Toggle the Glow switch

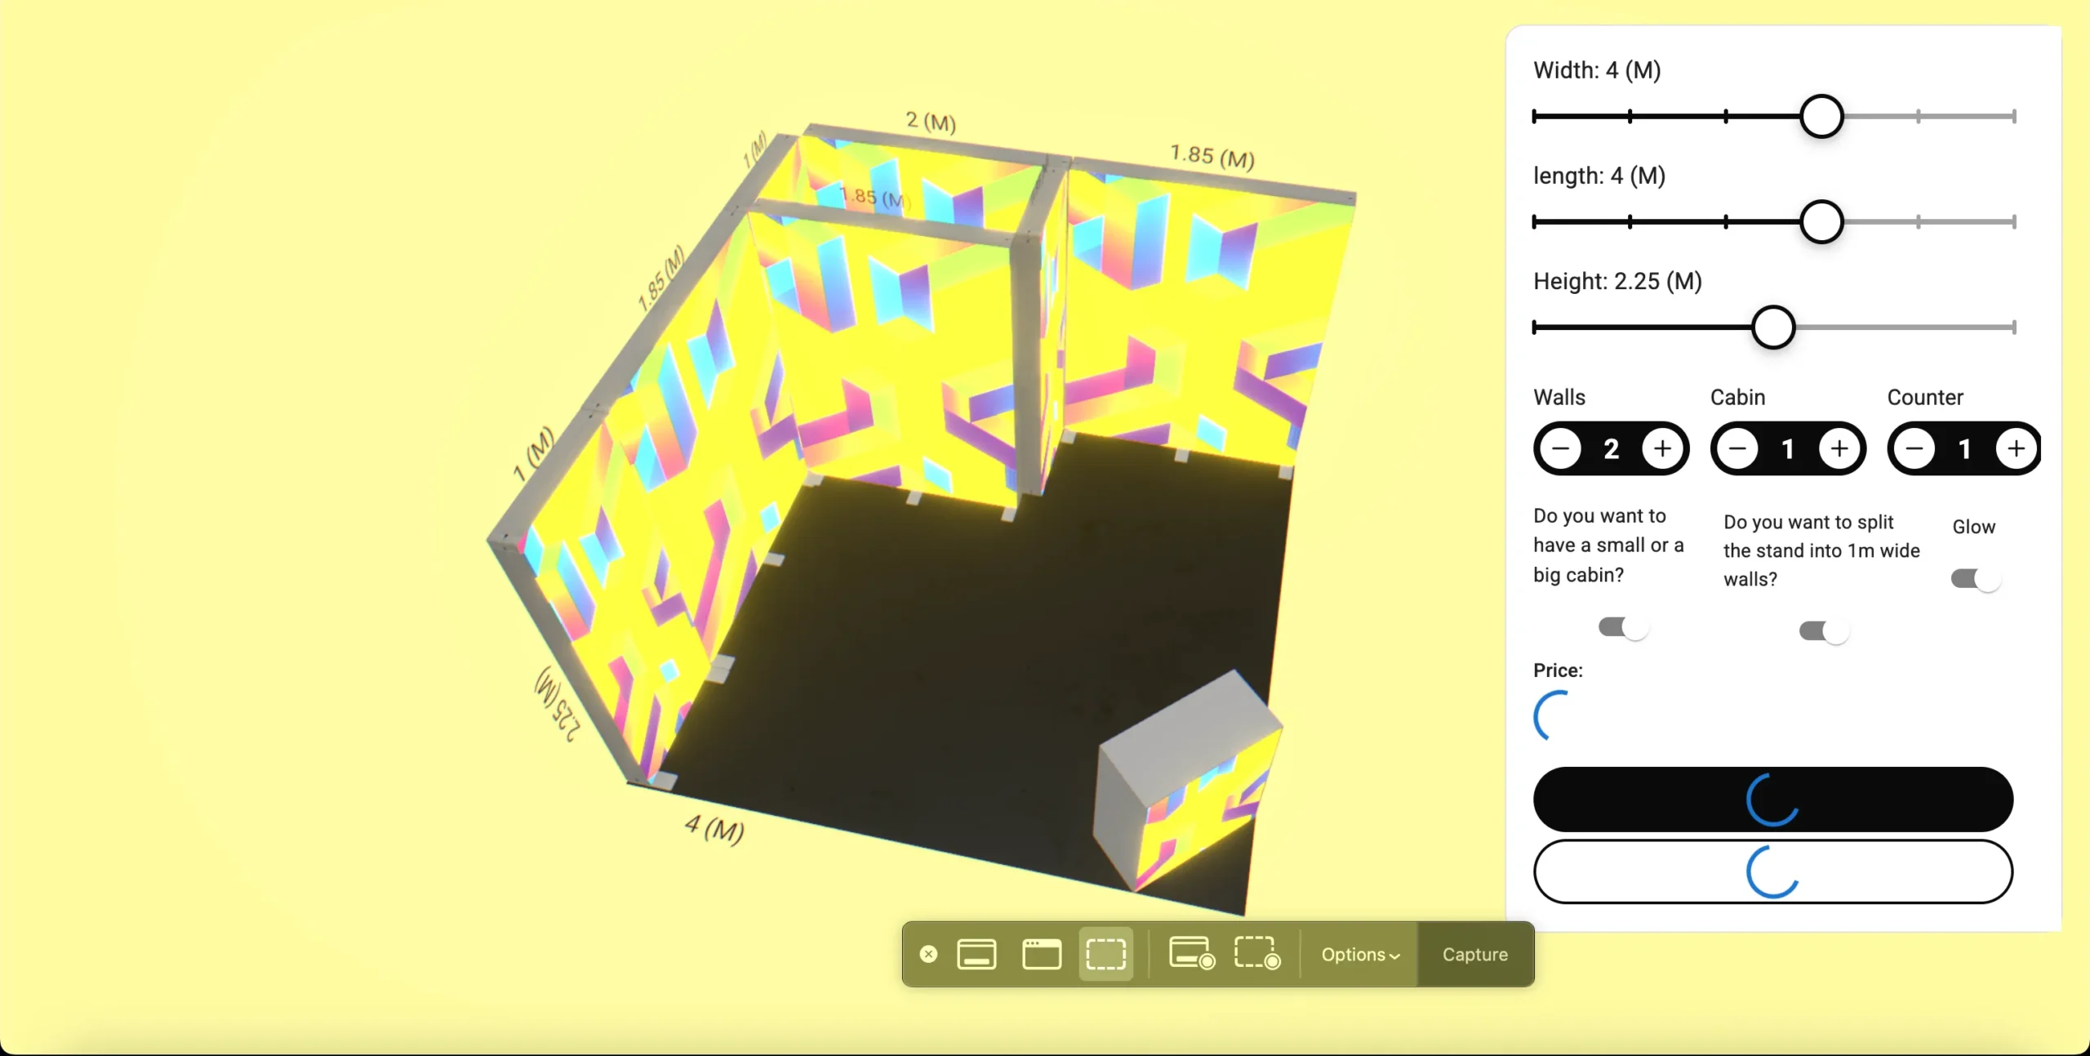(x=1976, y=579)
